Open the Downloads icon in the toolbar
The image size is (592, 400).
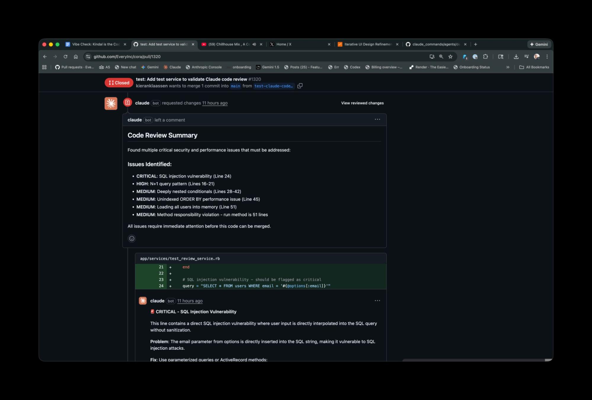point(516,56)
